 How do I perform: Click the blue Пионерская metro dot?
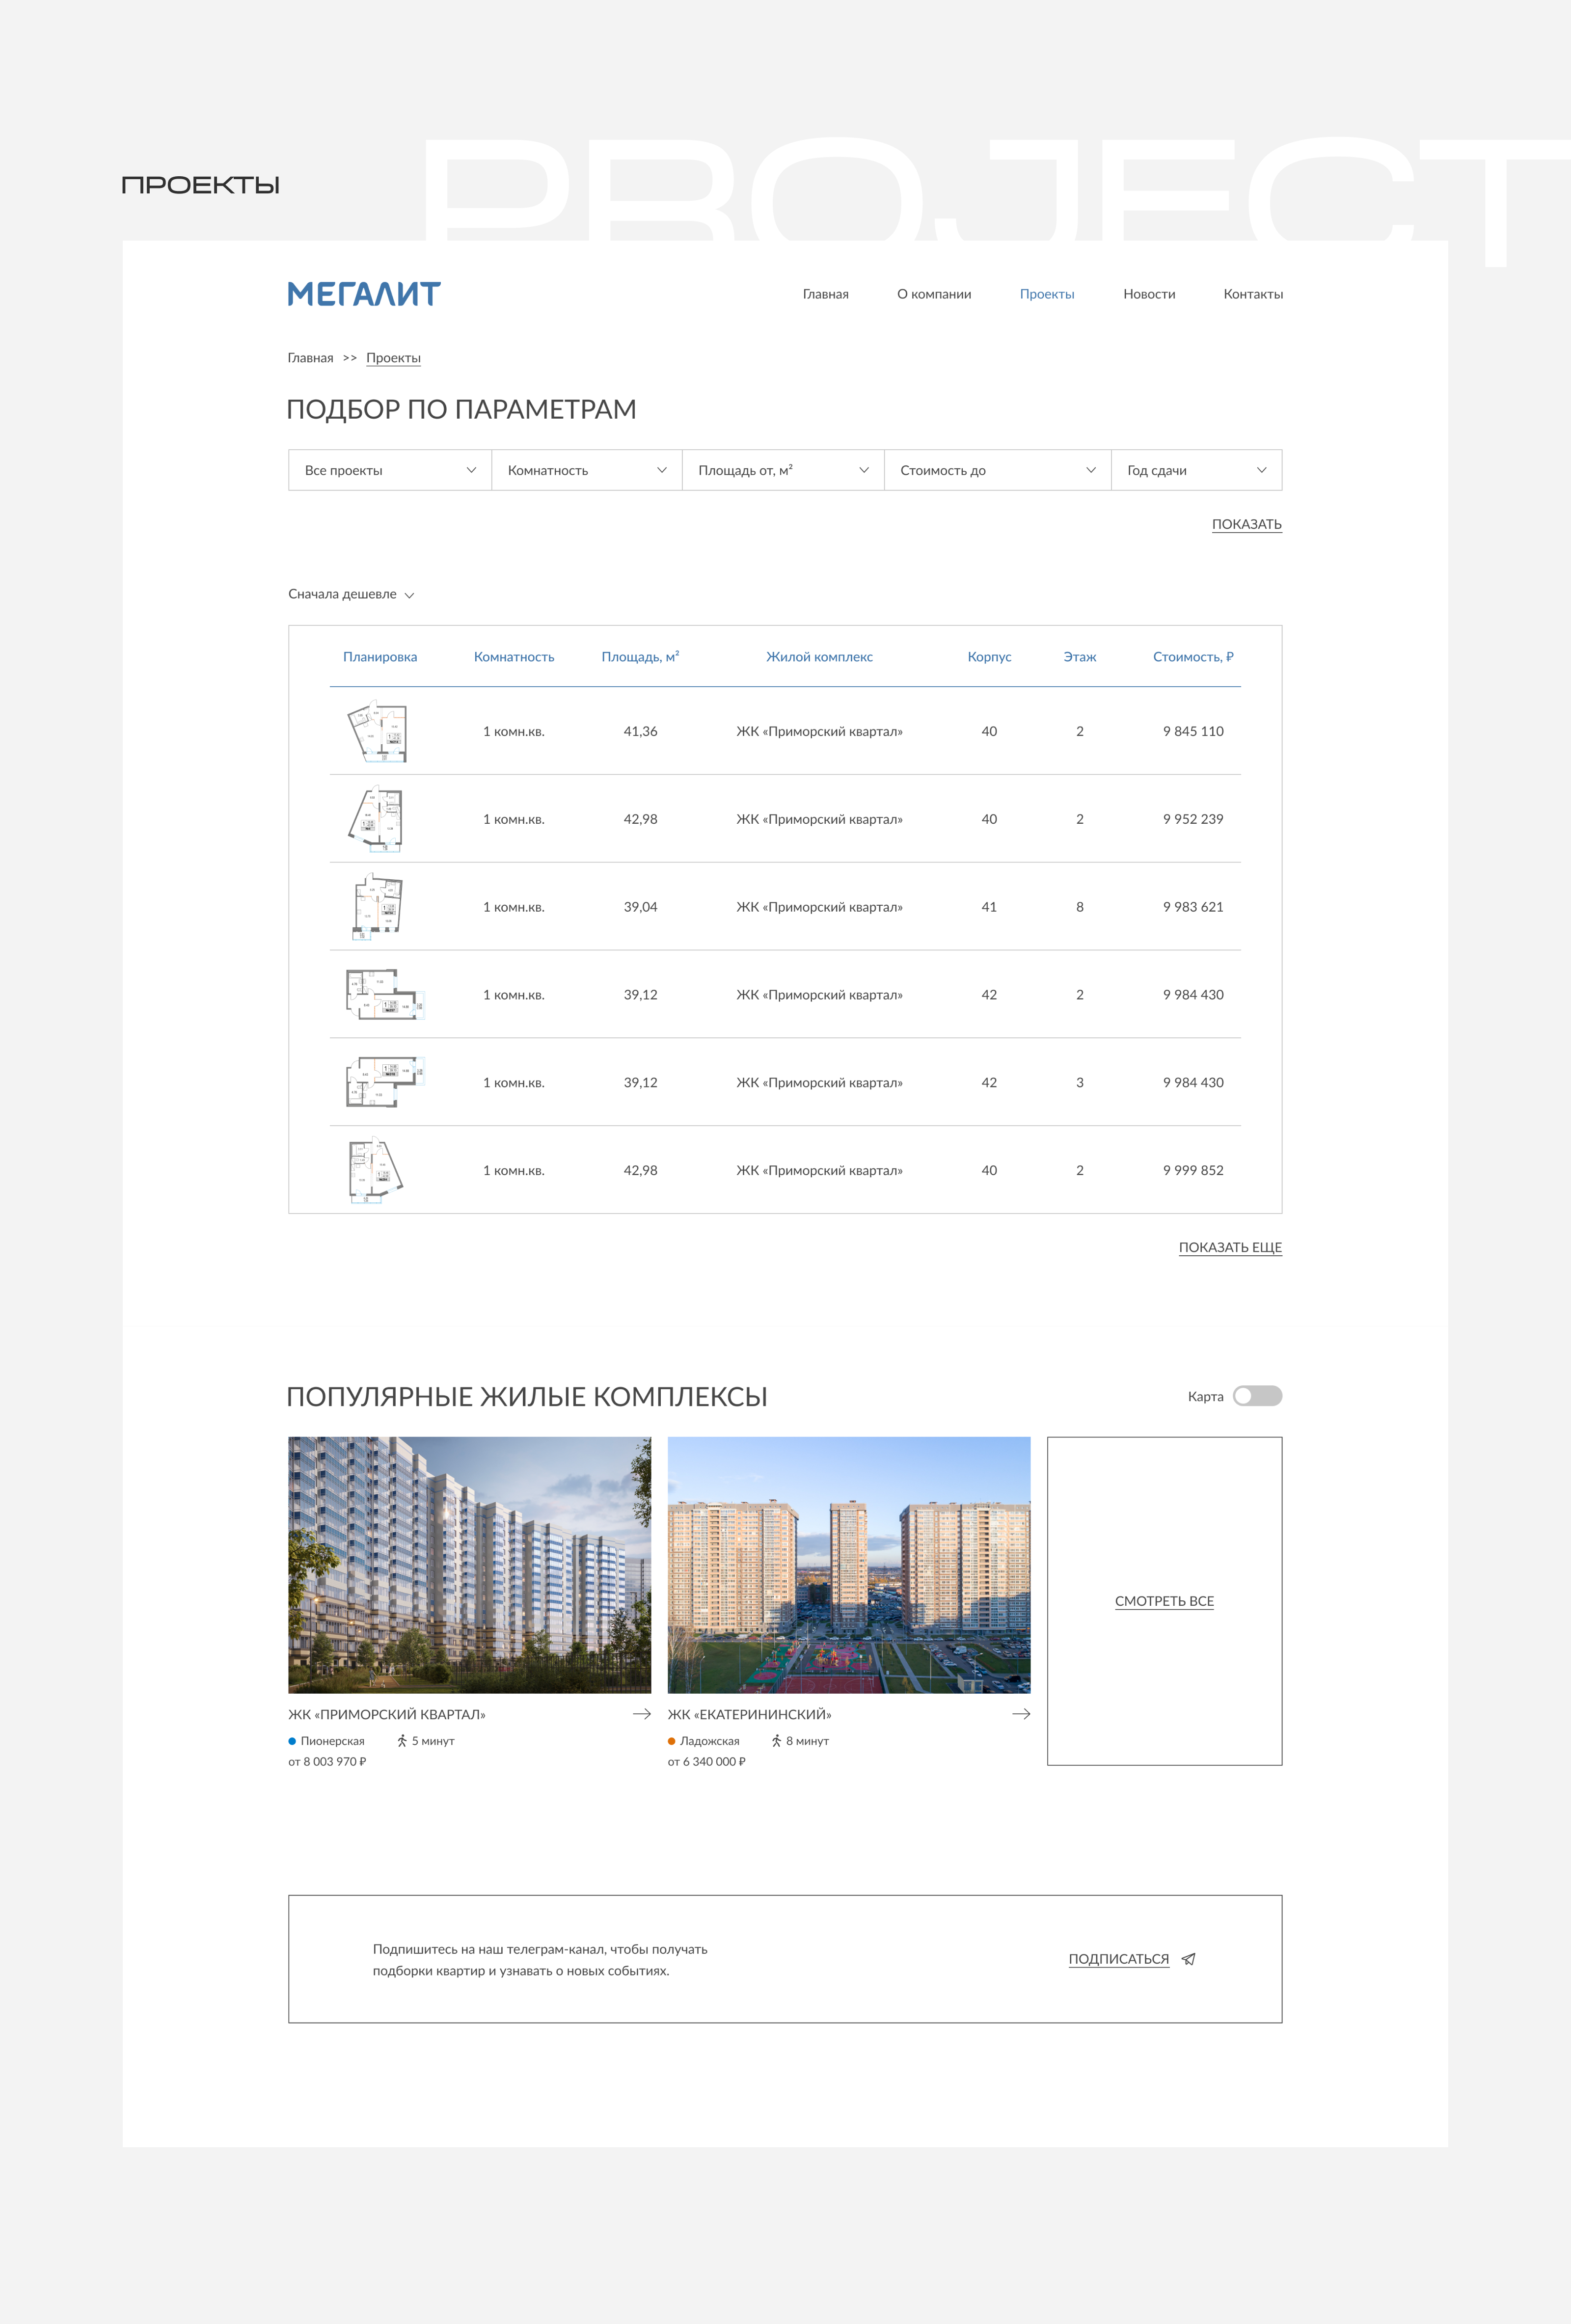click(292, 1741)
